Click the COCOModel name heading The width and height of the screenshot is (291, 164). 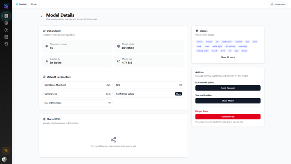tap(54, 31)
